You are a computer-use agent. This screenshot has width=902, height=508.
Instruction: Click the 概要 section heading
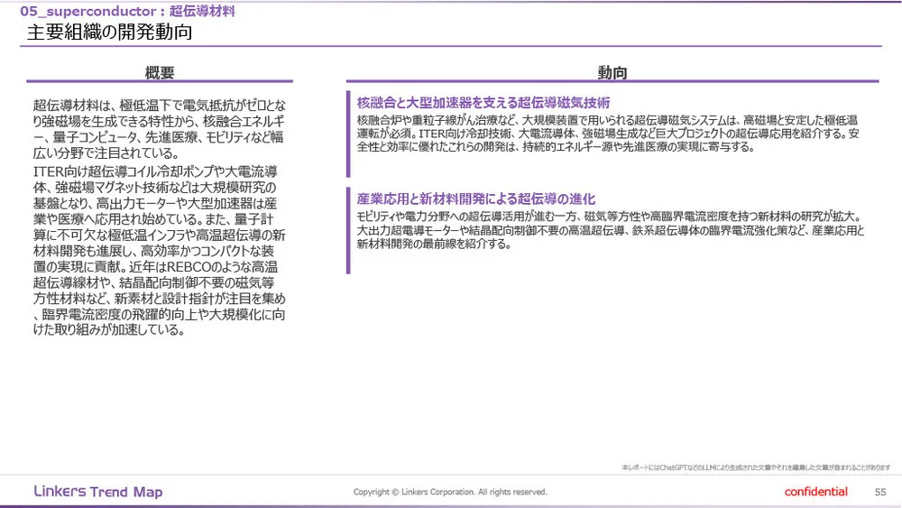160,72
